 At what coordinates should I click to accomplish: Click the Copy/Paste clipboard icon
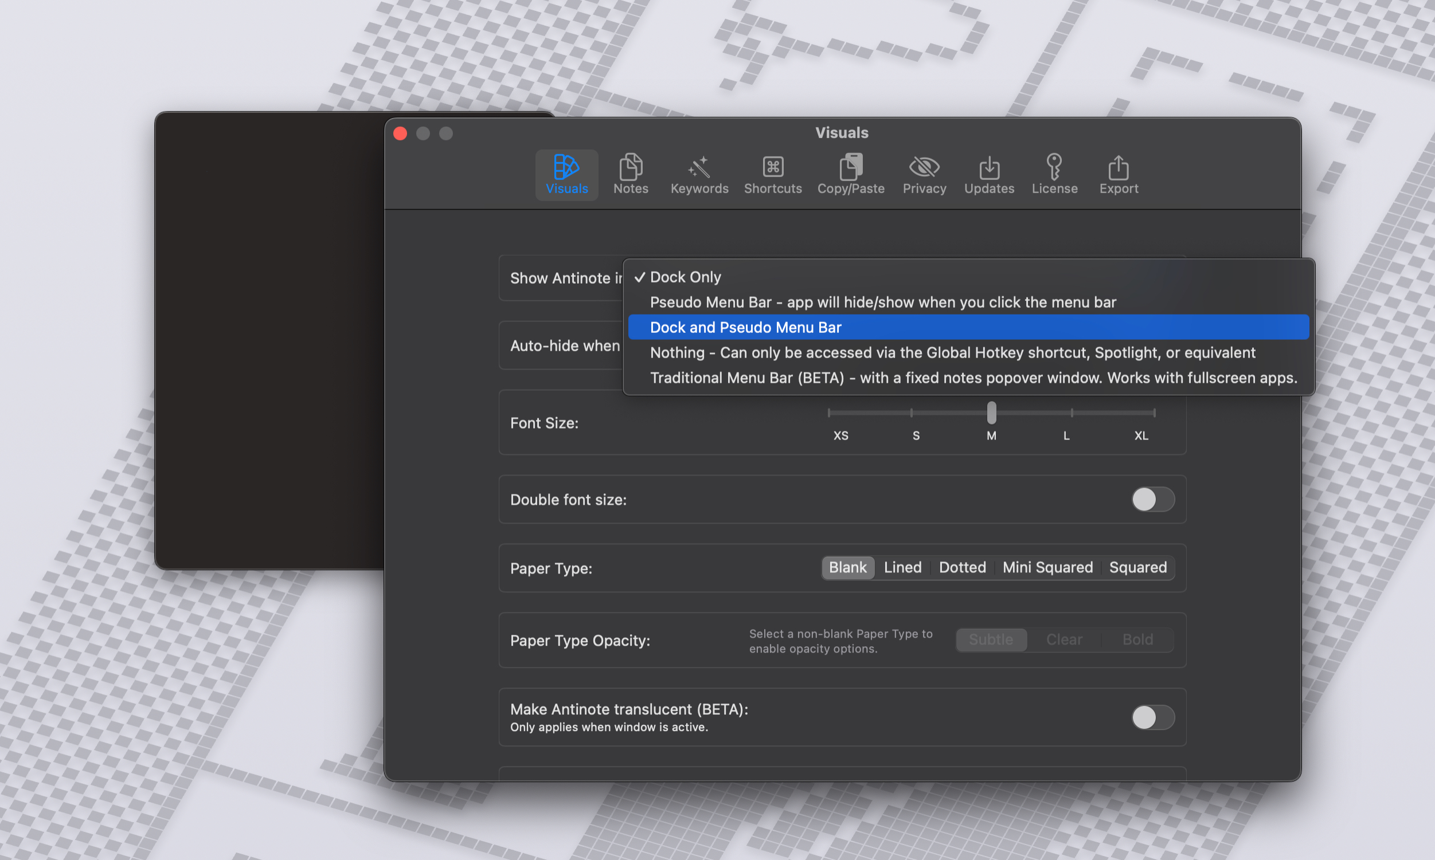pyautogui.click(x=850, y=168)
